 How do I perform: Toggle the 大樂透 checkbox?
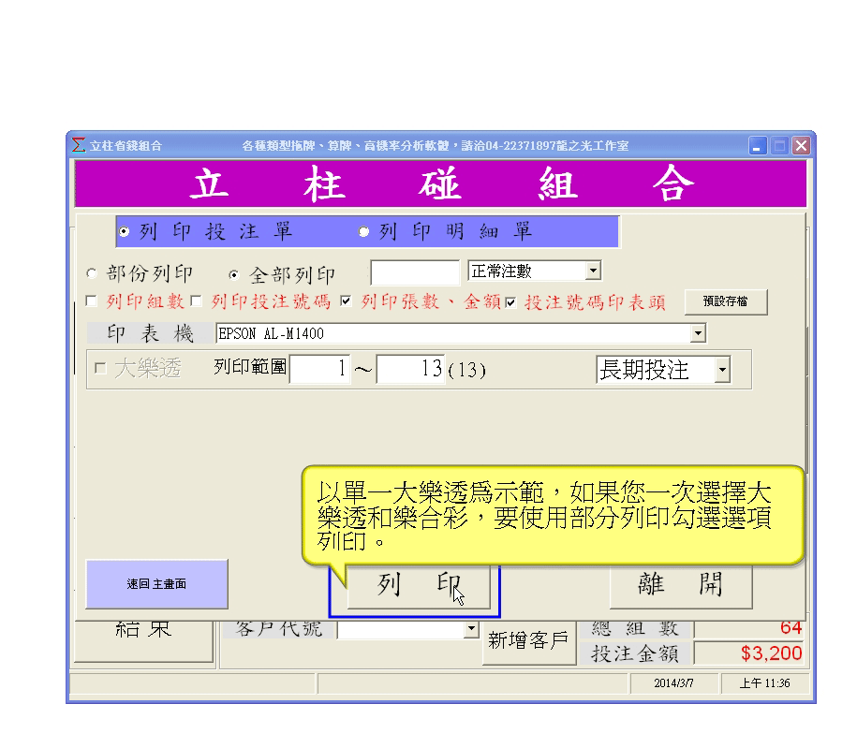point(100,370)
